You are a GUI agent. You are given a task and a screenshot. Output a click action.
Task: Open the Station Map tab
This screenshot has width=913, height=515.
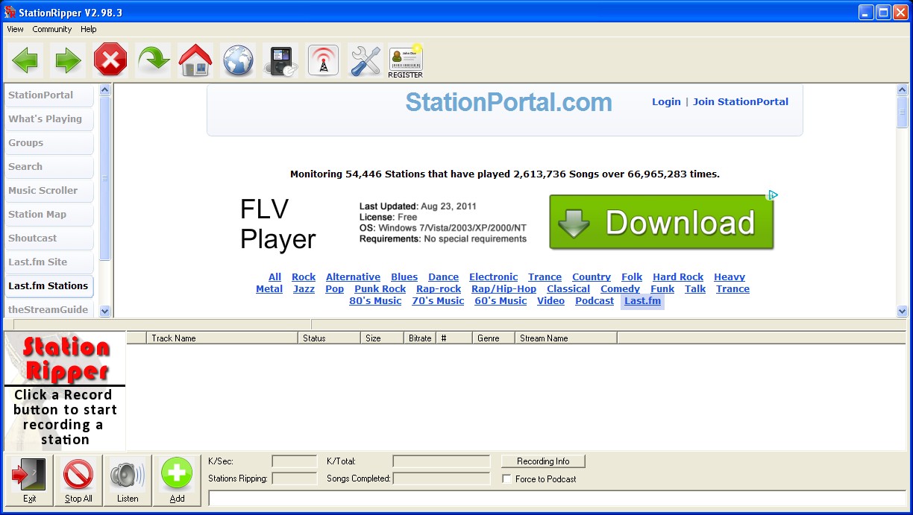click(49, 215)
